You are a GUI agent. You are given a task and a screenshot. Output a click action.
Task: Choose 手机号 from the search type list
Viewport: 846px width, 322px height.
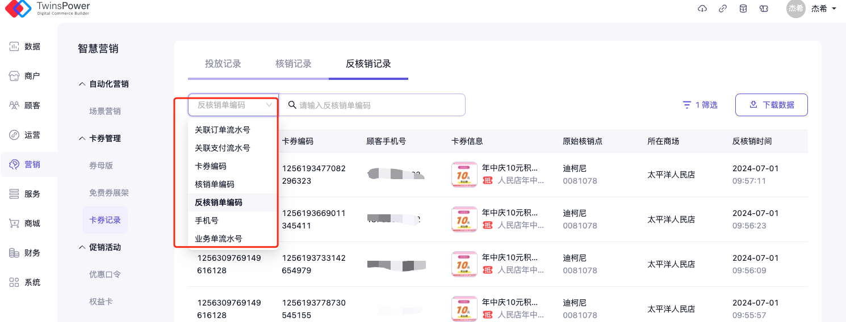point(207,221)
